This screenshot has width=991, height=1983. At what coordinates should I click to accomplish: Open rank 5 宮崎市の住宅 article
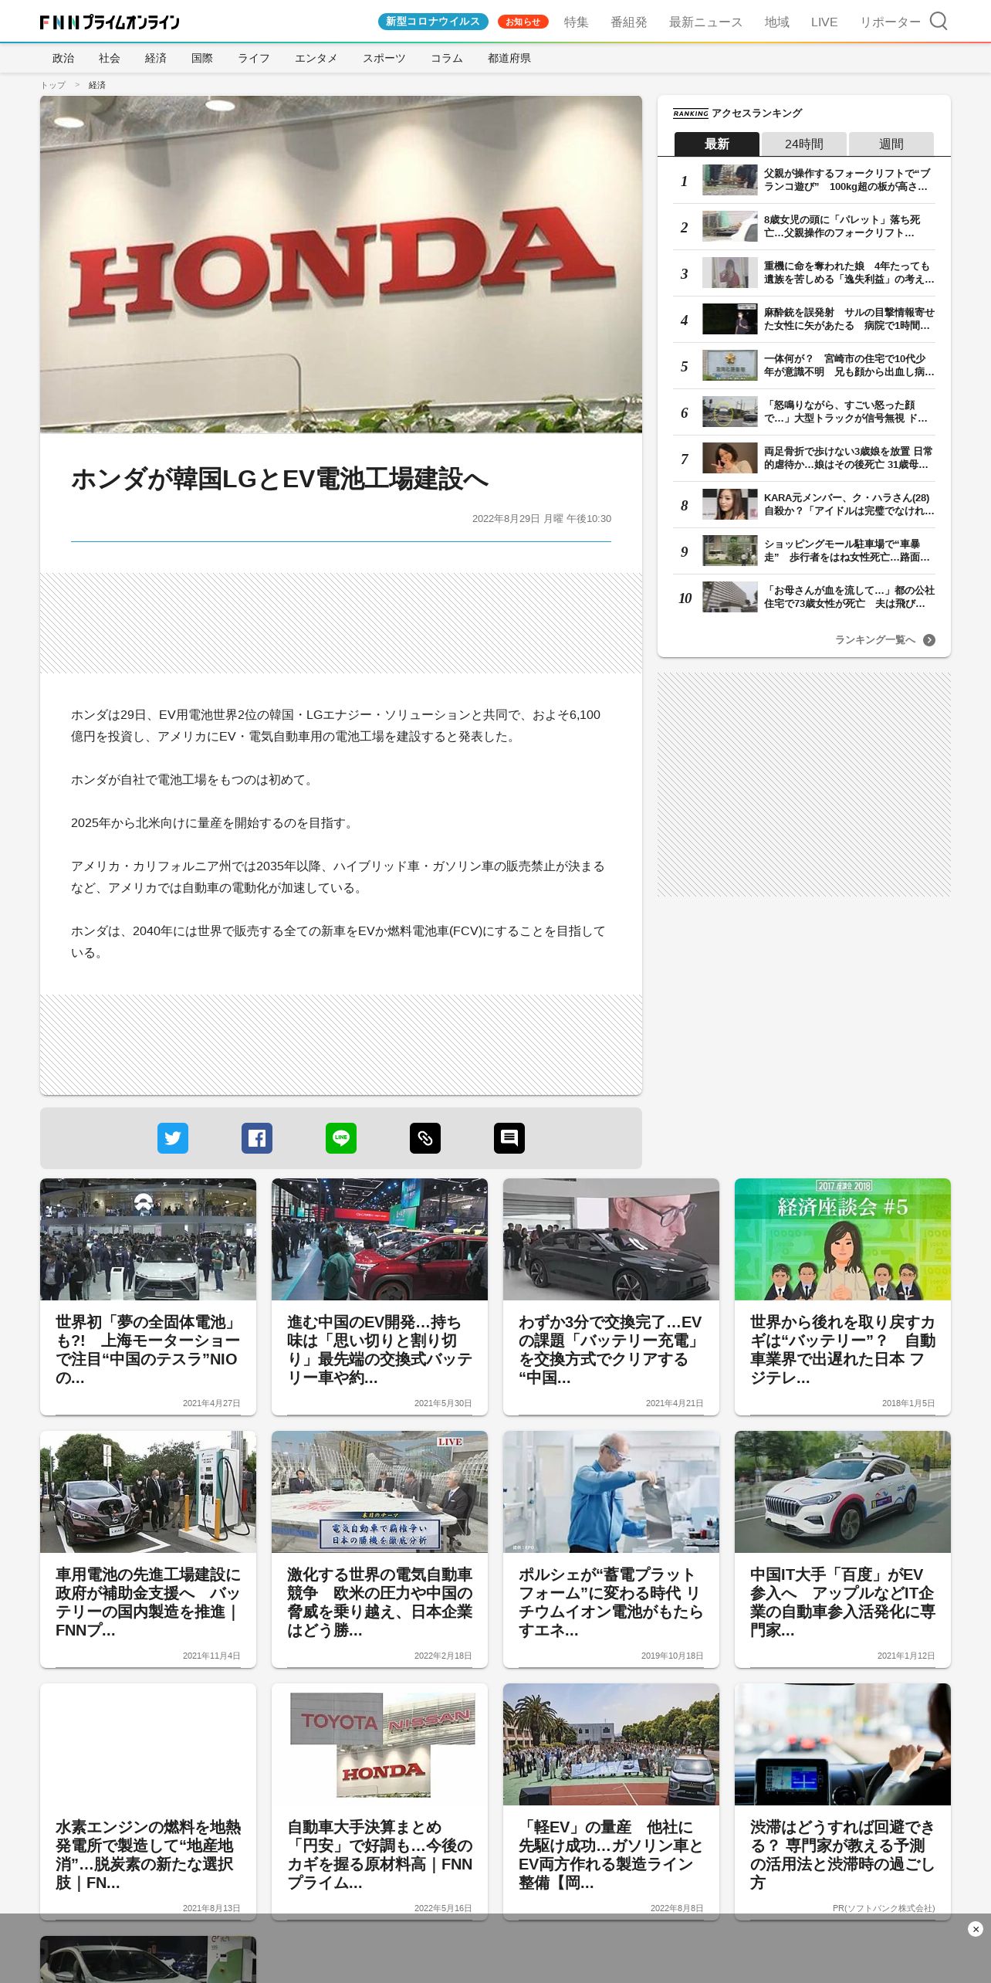[x=804, y=366]
